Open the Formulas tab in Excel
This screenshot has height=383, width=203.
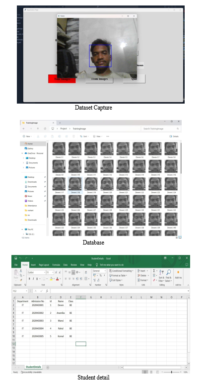[x=56, y=265]
